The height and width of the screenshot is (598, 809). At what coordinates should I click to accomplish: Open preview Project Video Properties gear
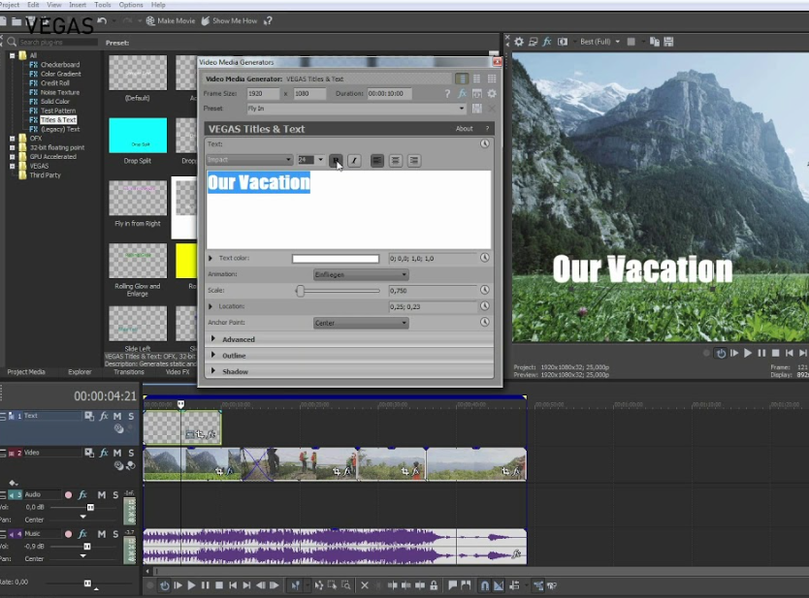(x=519, y=42)
